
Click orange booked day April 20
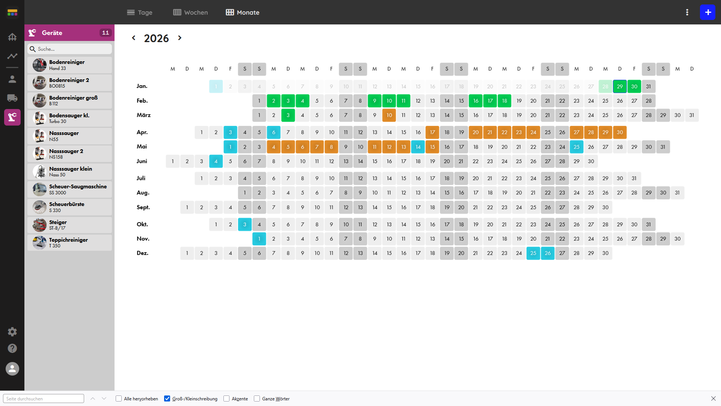click(x=475, y=132)
